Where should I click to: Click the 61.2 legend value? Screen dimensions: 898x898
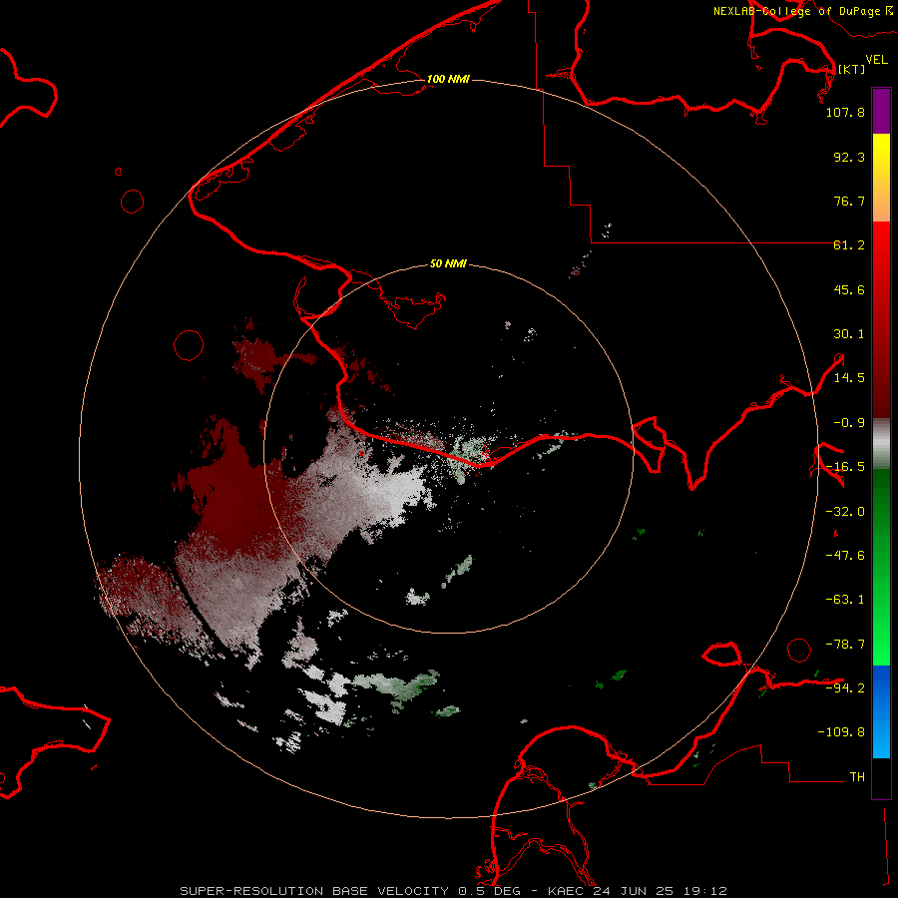(849, 245)
